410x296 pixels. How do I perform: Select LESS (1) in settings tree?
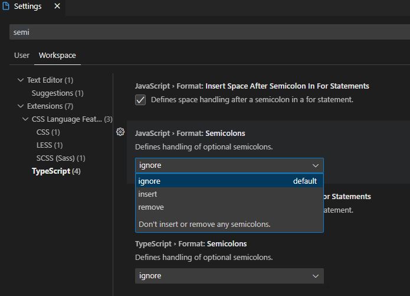point(49,145)
